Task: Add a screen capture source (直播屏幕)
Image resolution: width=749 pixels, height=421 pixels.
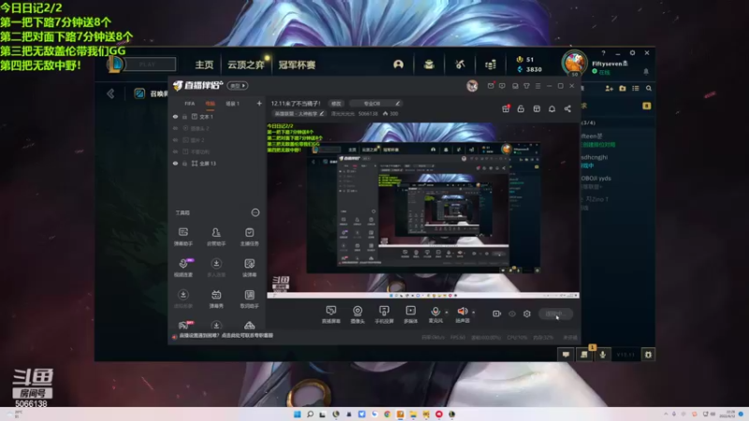Action: click(330, 314)
